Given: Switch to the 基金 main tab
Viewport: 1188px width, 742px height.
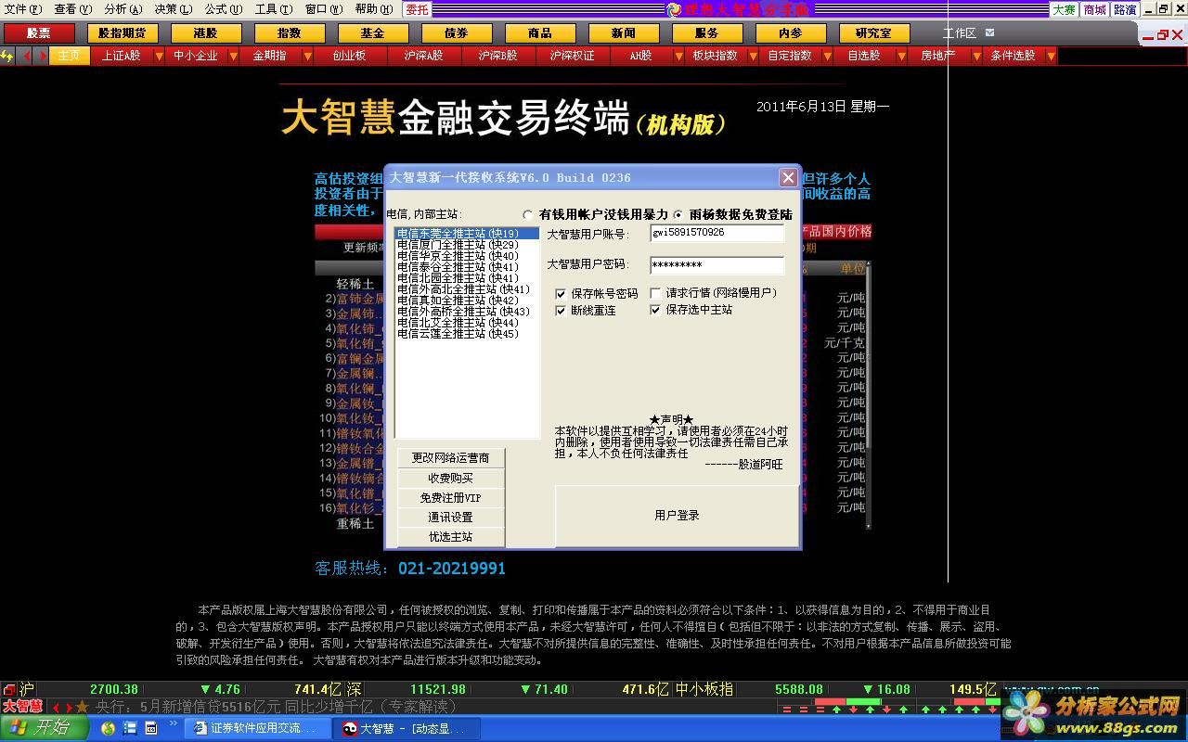Looking at the screenshot, I should click(372, 33).
